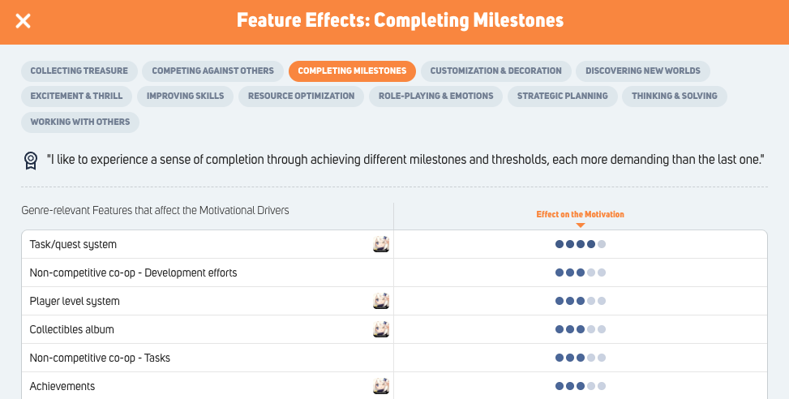This screenshot has width=789, height=399.
Task: Switch to Excitement & Thrill tab
Action: point(76,97)
